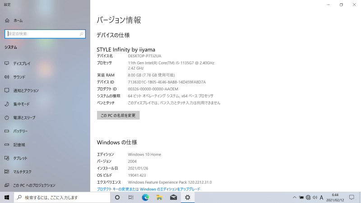This screenshot has width=361, height=203.
Task: Click the battery tray icon
Action: 301,198
